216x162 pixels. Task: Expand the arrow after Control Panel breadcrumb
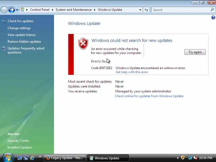tap(52, 10)
